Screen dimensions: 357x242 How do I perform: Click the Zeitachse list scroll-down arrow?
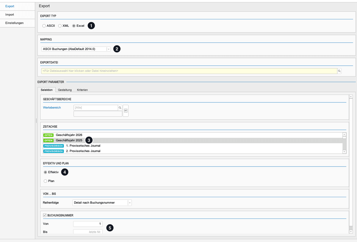[345, 152]
